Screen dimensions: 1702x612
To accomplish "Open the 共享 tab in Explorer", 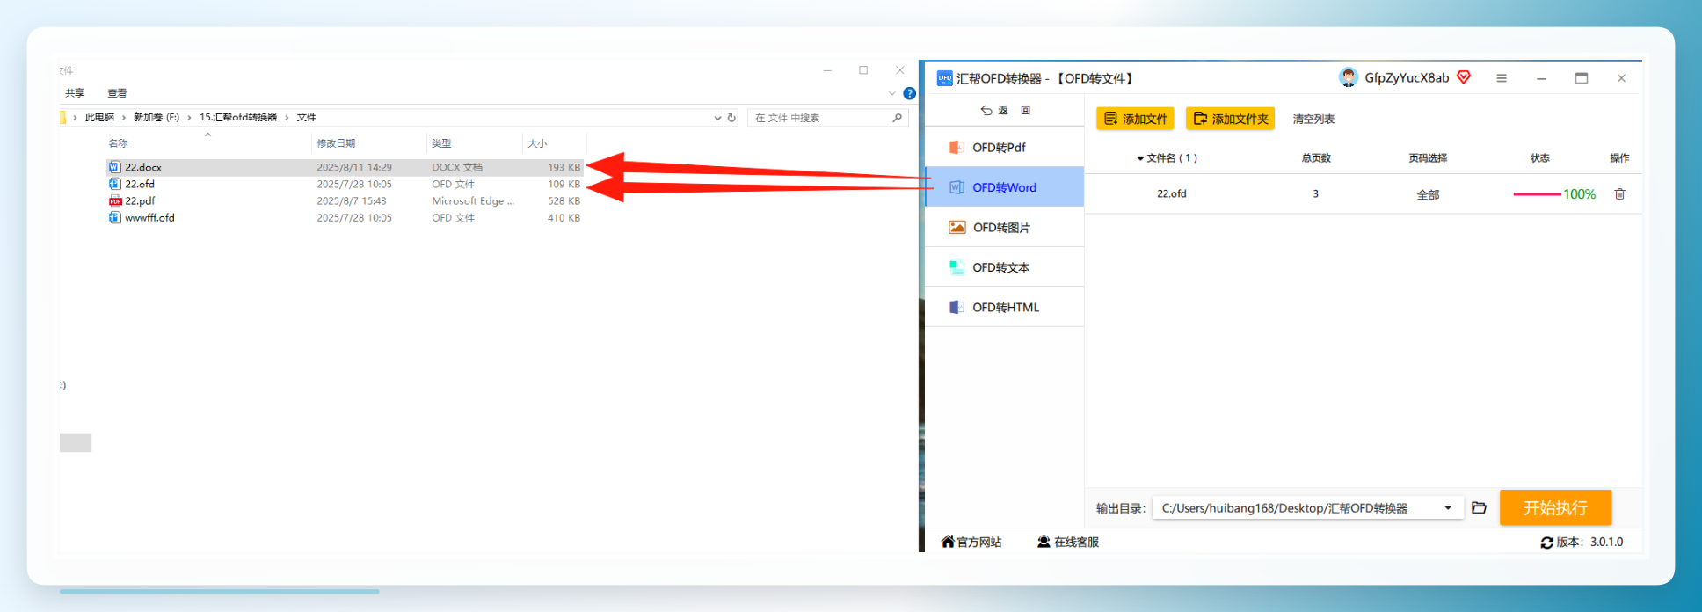I will (x=75, y=93).
